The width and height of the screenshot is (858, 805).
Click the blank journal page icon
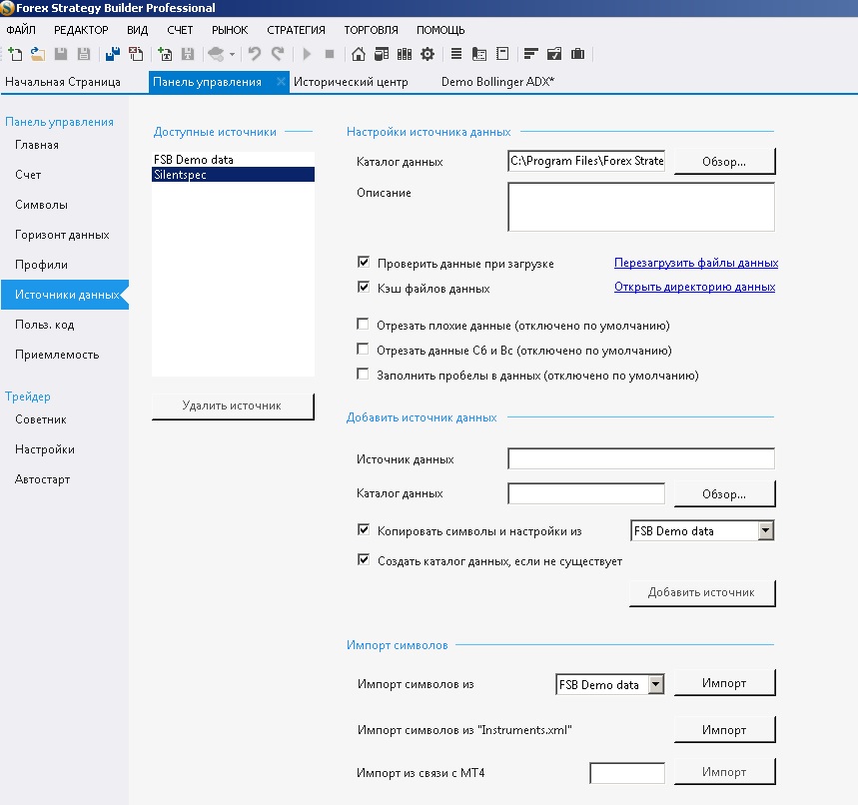tap(502, 54)
